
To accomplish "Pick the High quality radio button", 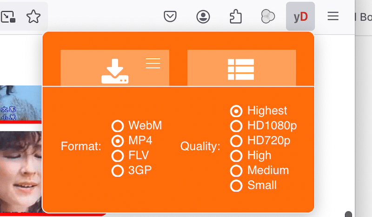I will [236, 156].
